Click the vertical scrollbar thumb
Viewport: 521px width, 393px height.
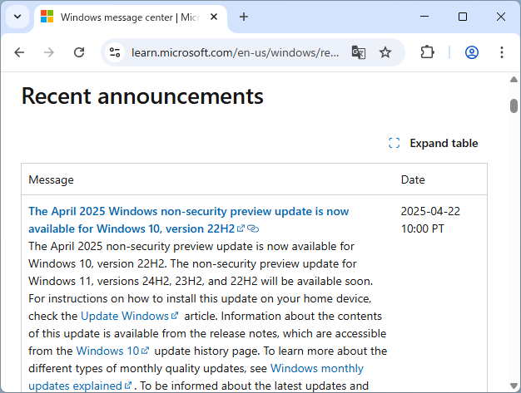[514, 106]
